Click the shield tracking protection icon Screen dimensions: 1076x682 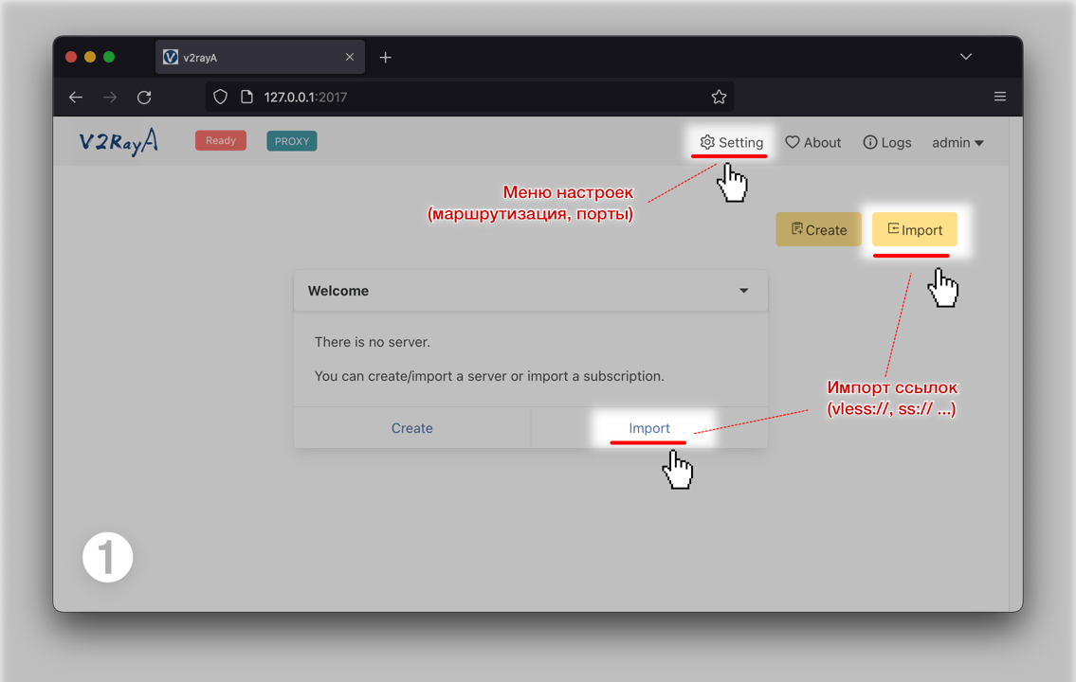click(x=220, y=97)
